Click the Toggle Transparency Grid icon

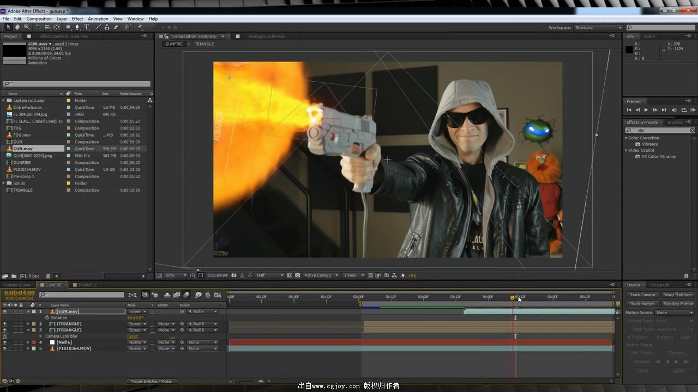298,275
